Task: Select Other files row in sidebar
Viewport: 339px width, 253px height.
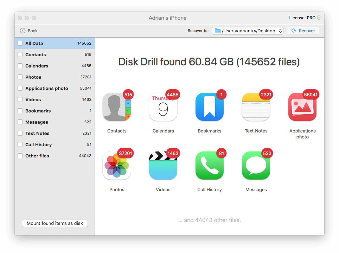Action: pyautogui.click(x=55, y=156)
